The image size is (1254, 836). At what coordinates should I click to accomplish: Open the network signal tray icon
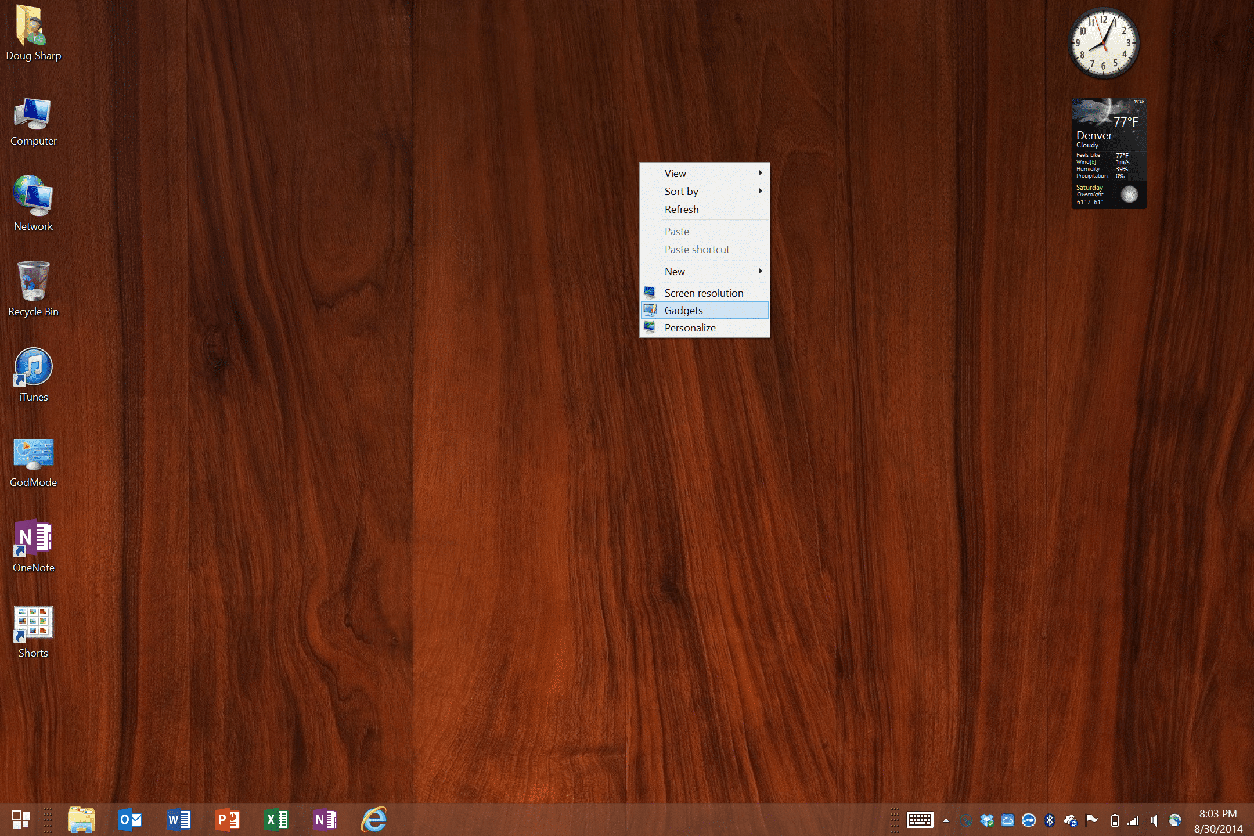(1133, 820)
